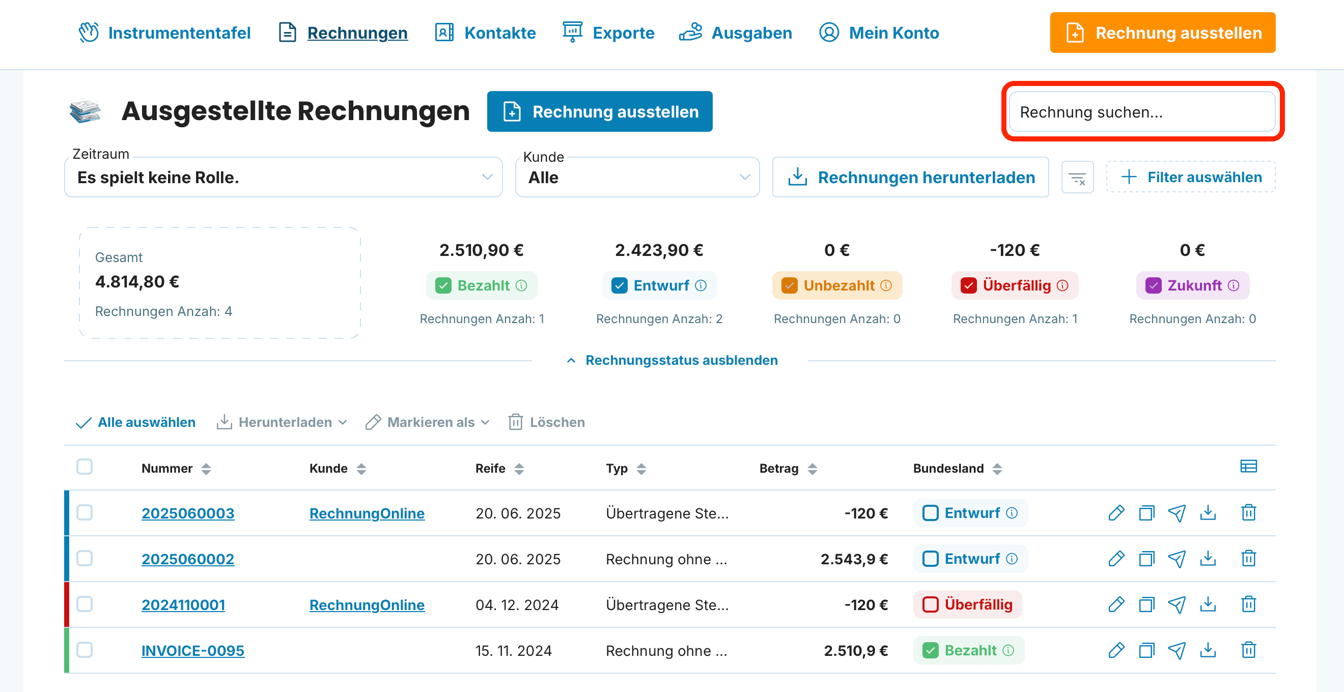Download invoice 2025060003
The width and height of the screenshot is (1344, 692).
(1208, 513)
